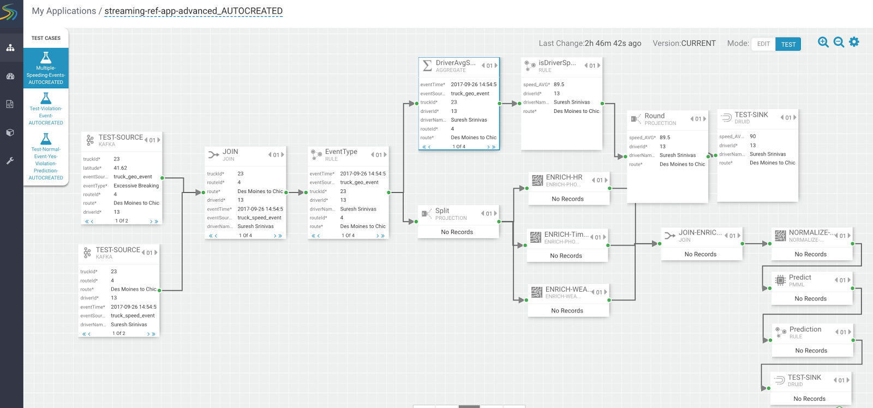The height and width of the screenshot is (408, 873).
Task: Go to previous record in JOIN node
Action: tap(216, 236)
